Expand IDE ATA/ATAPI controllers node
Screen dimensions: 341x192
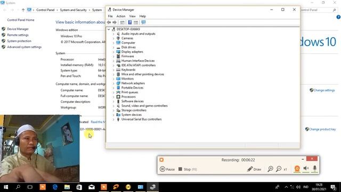(113, 65)
